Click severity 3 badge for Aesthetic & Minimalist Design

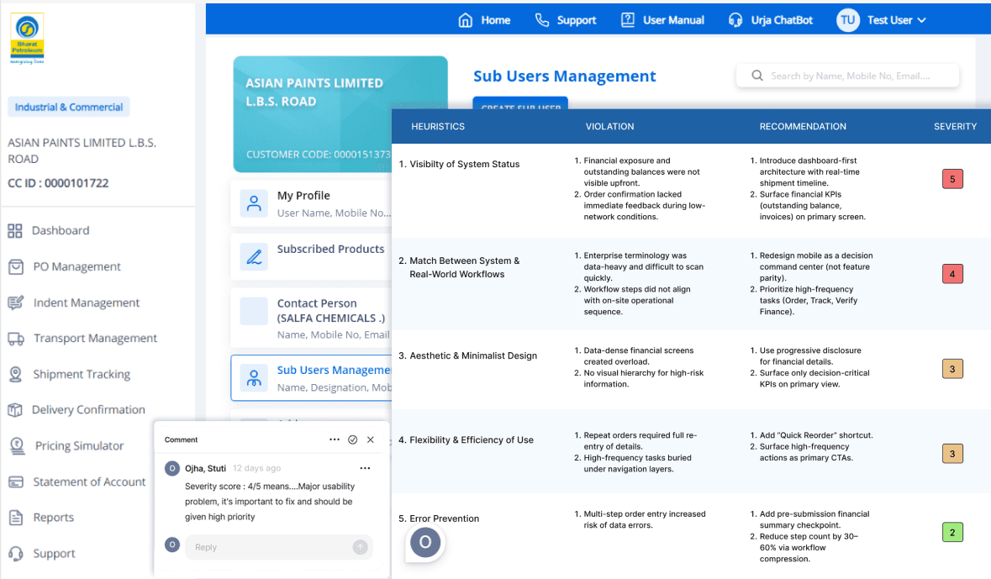(x=952, y=369)
